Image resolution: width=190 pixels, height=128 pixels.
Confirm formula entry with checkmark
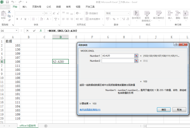pyautogui.click(x=34, y=31)
